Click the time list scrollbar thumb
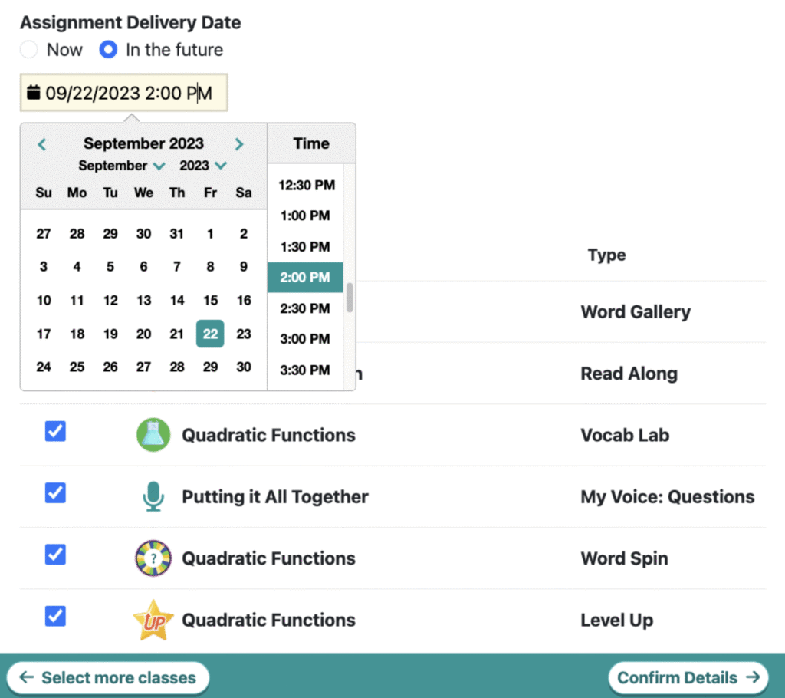Image resolution: width=785 pixels, height=698 pixels. [x=350, y=297]
